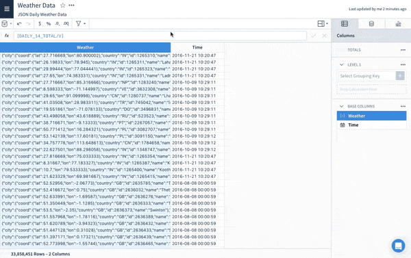Open the hamburger main menu
The height and width of the screenshot is (258, 411).
(x=7, y=9)
